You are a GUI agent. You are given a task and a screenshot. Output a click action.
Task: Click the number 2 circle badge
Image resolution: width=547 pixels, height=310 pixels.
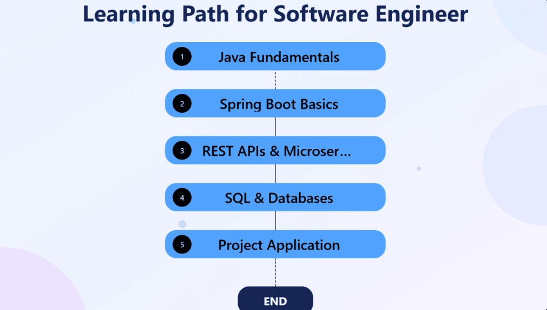click(x=182, y=104)
